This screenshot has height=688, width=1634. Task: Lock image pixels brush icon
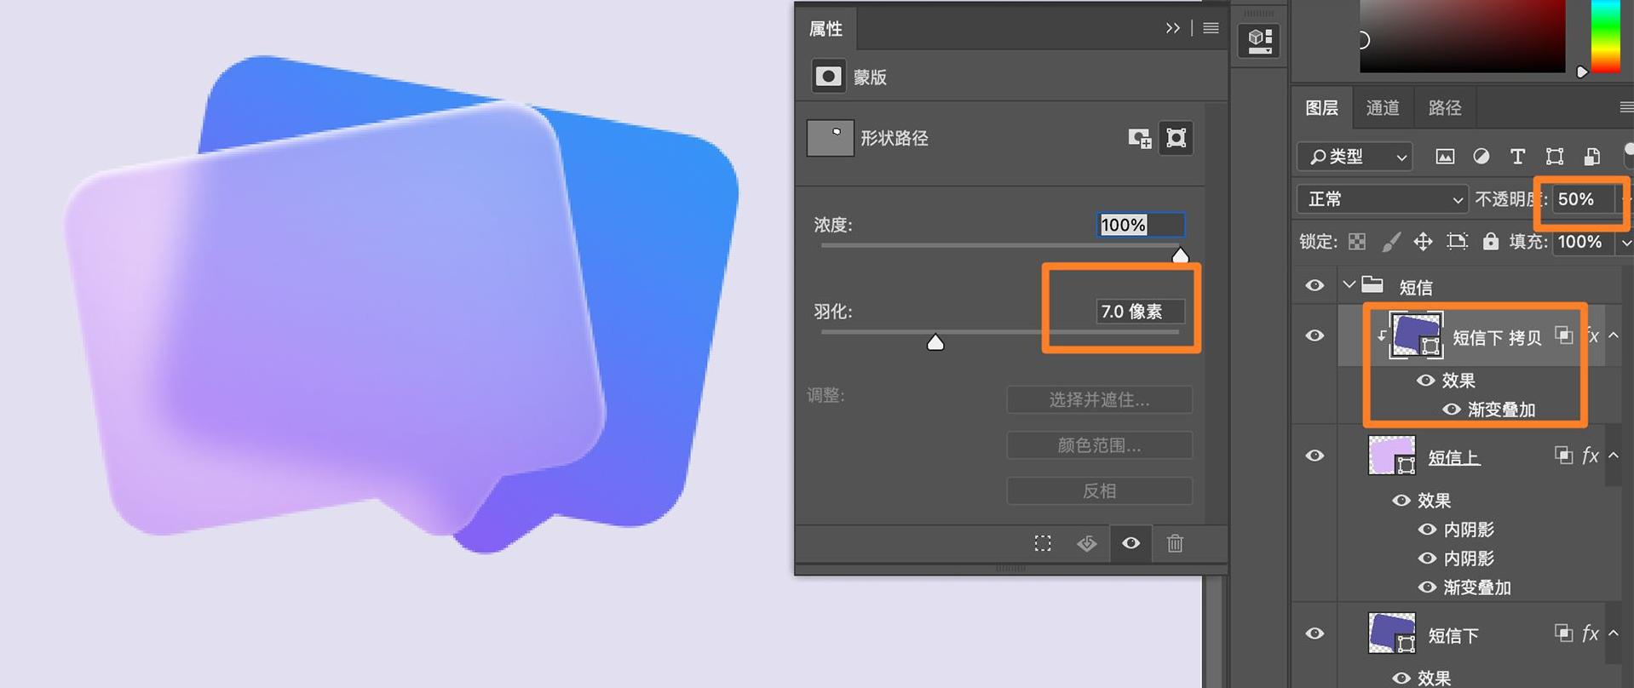(x=1390, y=242)
